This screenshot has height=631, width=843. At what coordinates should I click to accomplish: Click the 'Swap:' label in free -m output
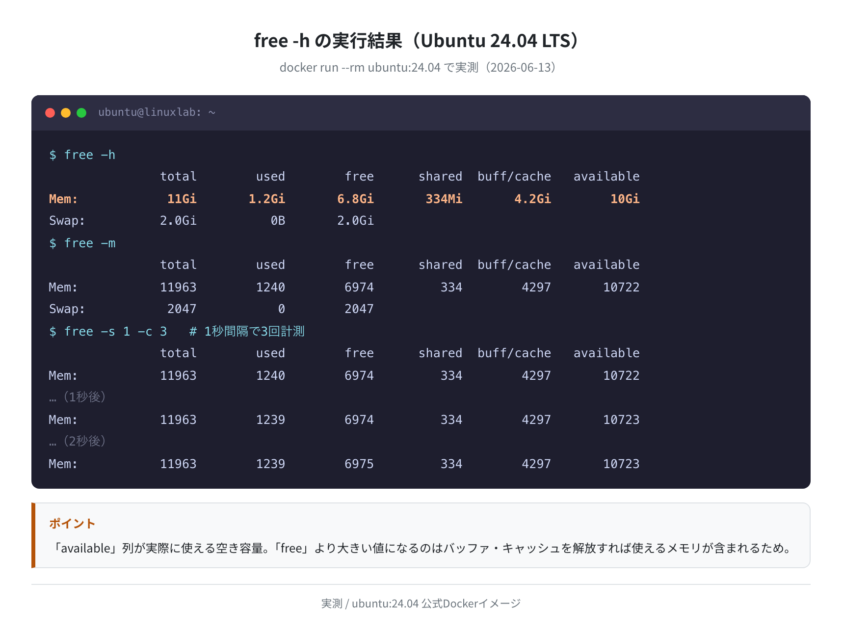click(67, 309)
